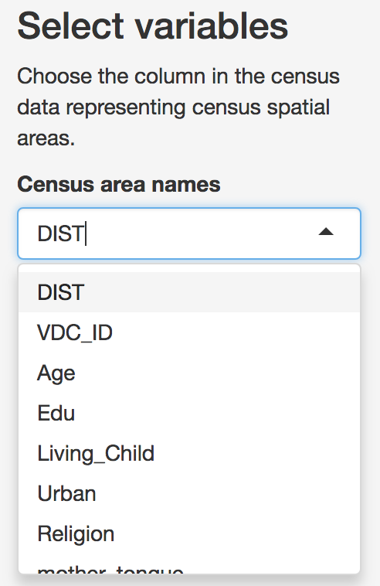Click the census spatial areas description paragraph
This screenshot has height=586, width=380.
pos(178,107)
